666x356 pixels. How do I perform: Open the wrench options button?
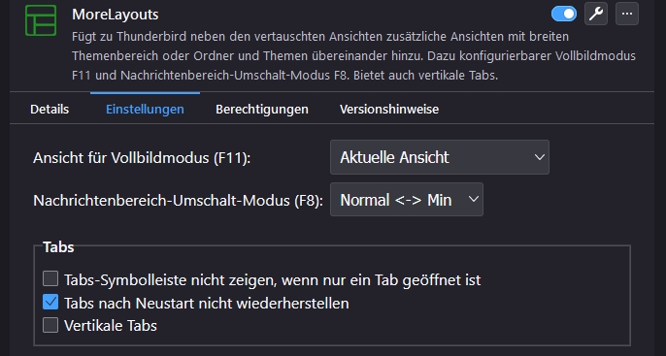pos(596,14)
